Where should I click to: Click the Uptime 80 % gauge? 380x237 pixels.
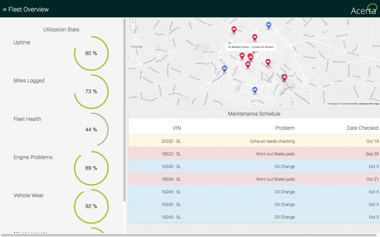[91, 54]
